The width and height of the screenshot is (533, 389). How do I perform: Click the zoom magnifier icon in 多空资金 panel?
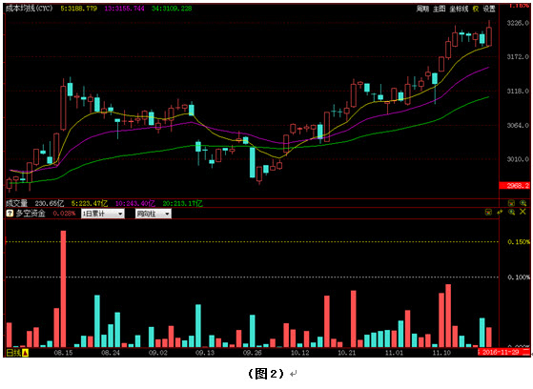coord(511,213)
